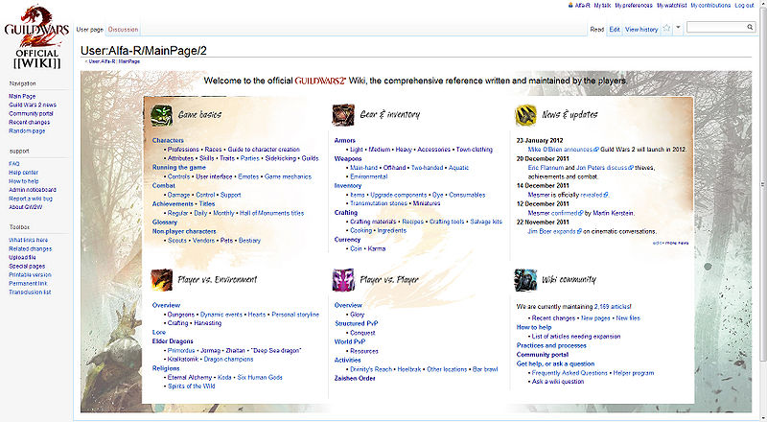This screenshot has width=767, height=422.
Task: Open Upgrade components link
Action: 398,195
